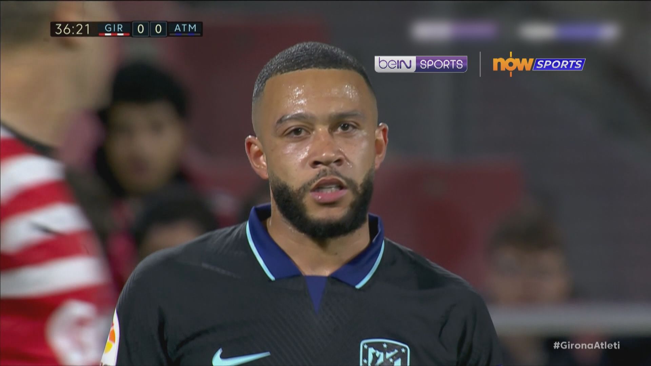Click the blue stripe under ATM
Viewport: 651px width, 366px height.
click(x=185, y=34)
